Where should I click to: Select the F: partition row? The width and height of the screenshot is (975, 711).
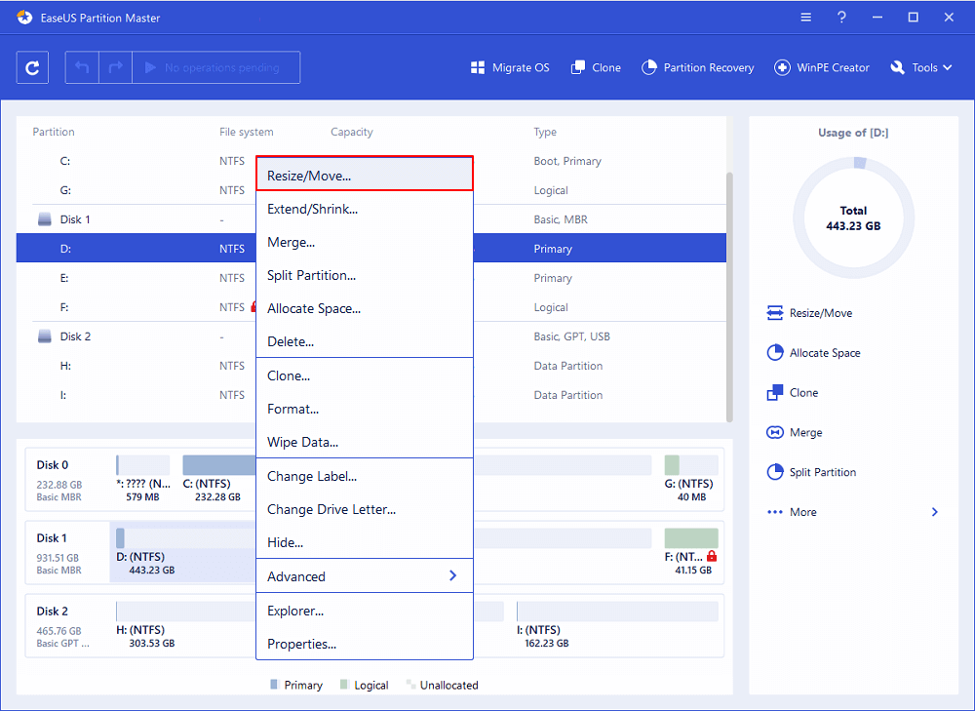[x=371, y=307]
